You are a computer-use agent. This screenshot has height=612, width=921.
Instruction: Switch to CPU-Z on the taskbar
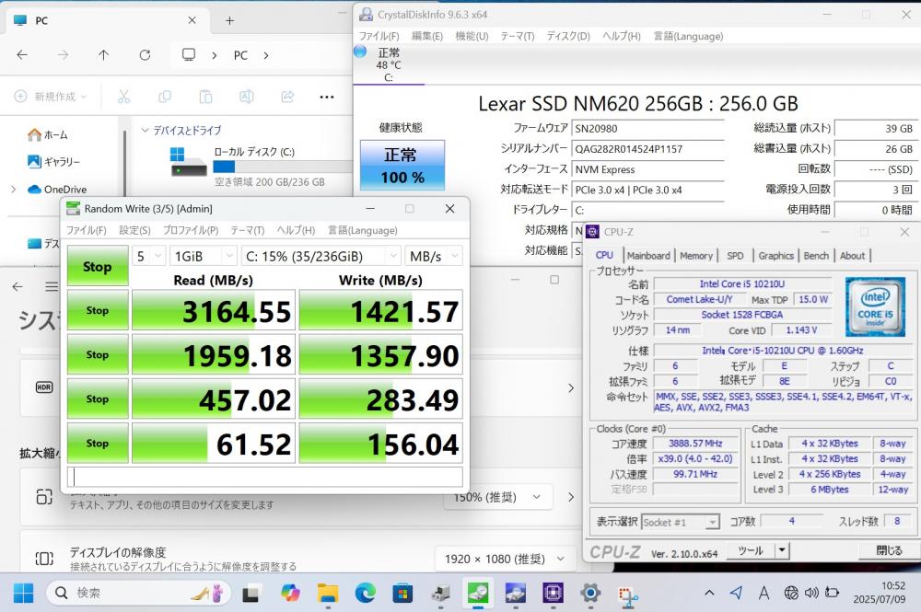pos(553,594)
